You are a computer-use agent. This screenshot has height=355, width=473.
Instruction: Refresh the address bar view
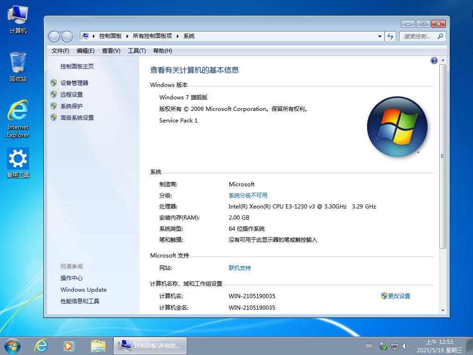pyautogui.click(x=390, y=36)
